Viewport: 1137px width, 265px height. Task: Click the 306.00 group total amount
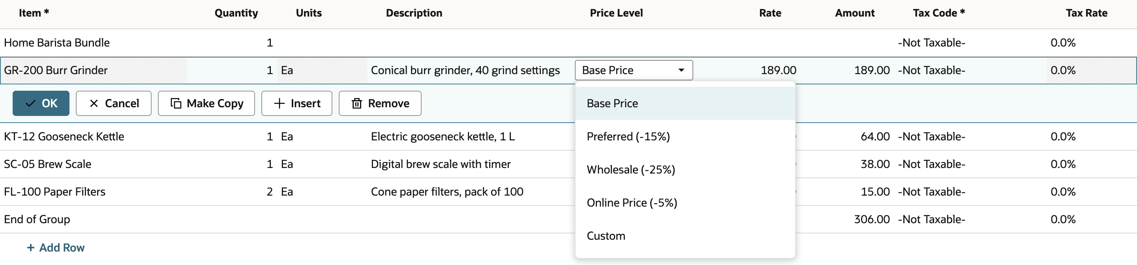tap(872, 219)
